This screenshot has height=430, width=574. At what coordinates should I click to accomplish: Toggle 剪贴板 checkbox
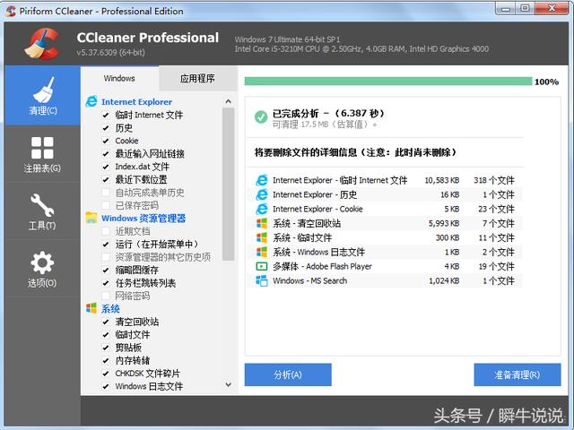click(106, 348)
